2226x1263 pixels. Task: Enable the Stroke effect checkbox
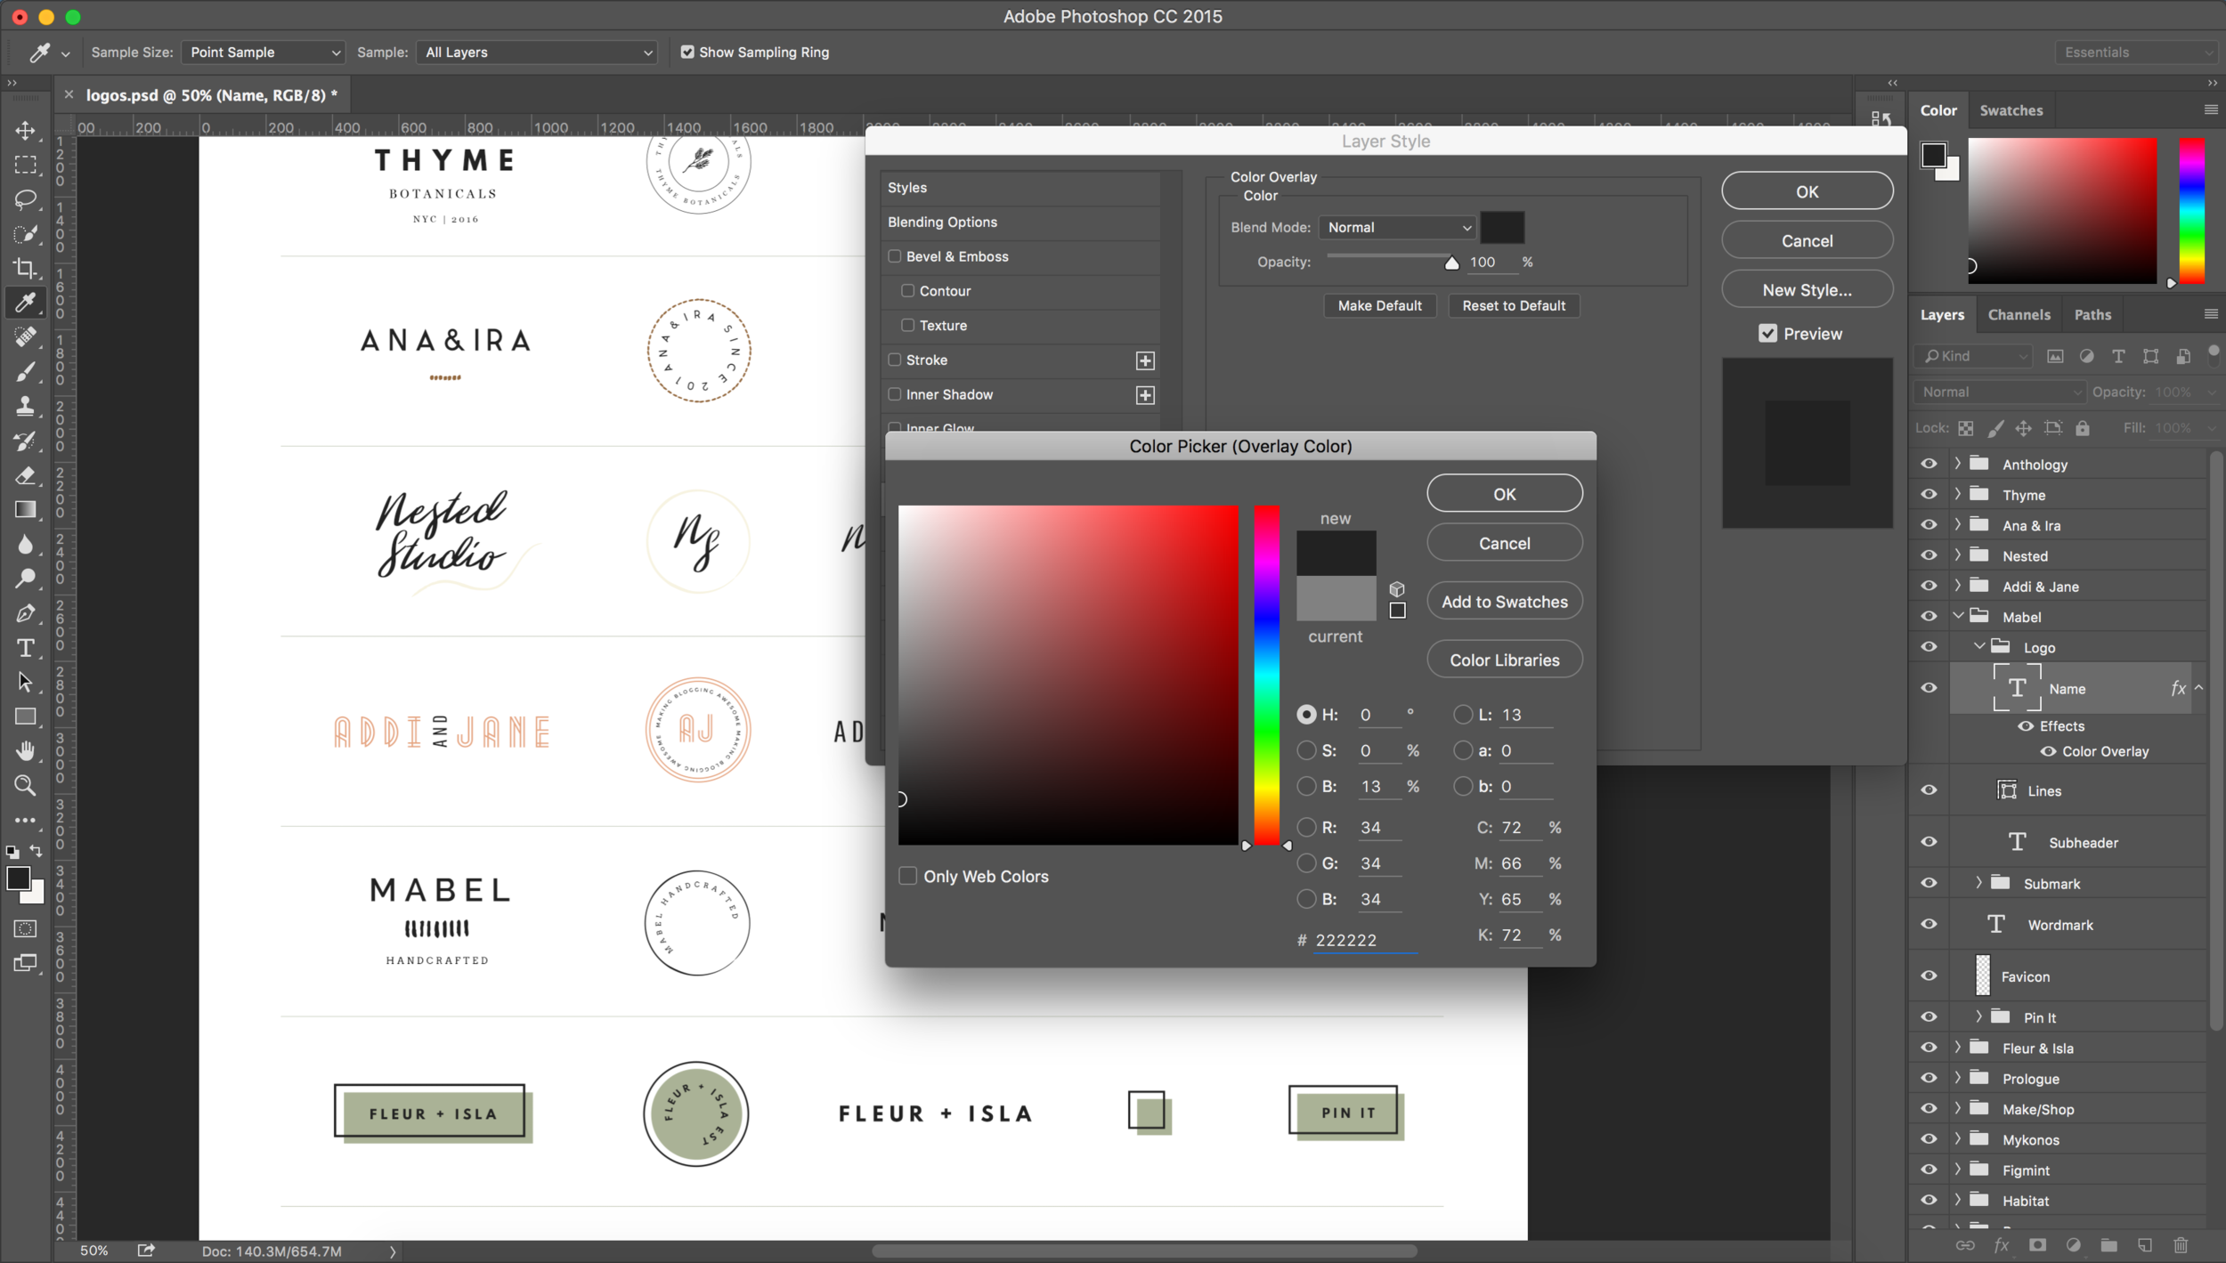(895, 360)
